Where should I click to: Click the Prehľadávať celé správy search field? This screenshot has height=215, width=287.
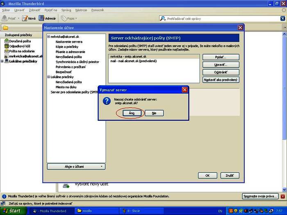click(223, 19)
